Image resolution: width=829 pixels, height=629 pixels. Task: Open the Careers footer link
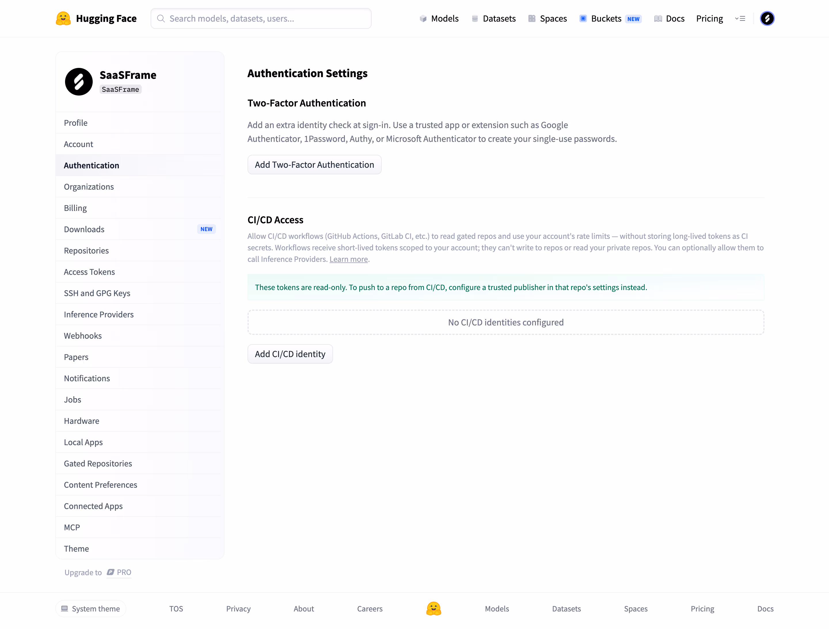coord(370,608)
